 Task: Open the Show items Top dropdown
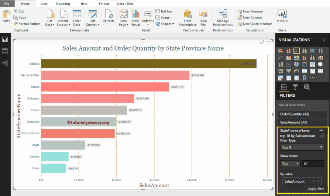(x=290, y=164)
